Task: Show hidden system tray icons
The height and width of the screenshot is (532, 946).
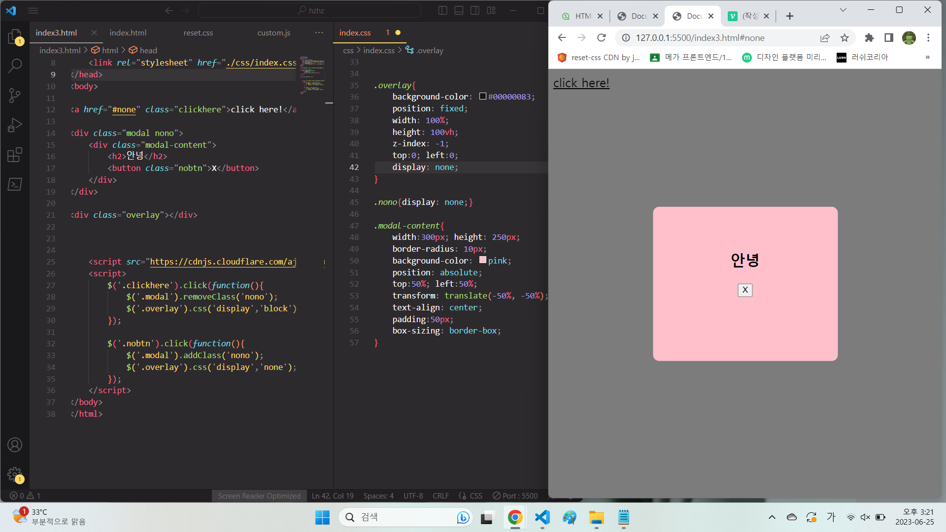Action: tap(772, 517)
